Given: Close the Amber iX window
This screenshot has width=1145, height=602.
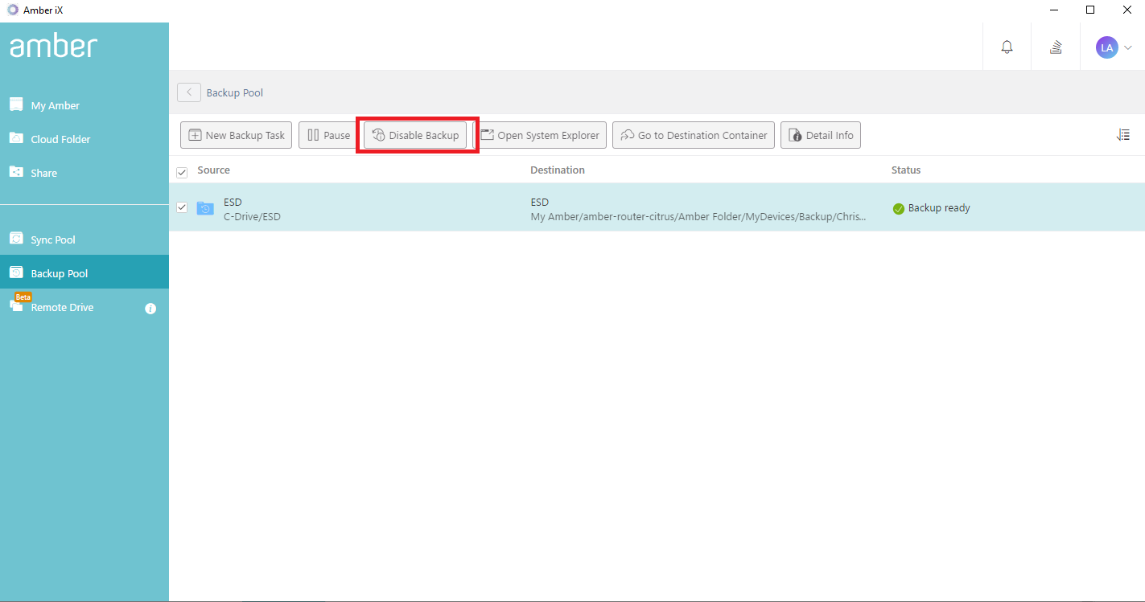Looking at the screenshot, I should [1126, 10].
